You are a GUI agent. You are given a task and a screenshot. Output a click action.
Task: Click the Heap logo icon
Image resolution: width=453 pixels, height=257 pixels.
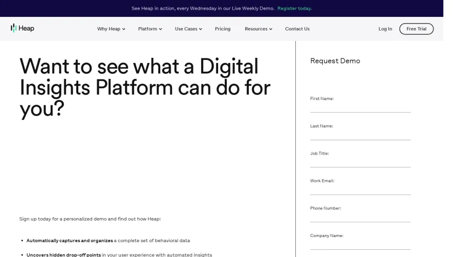pyautogui.click(x=13, y=28)
